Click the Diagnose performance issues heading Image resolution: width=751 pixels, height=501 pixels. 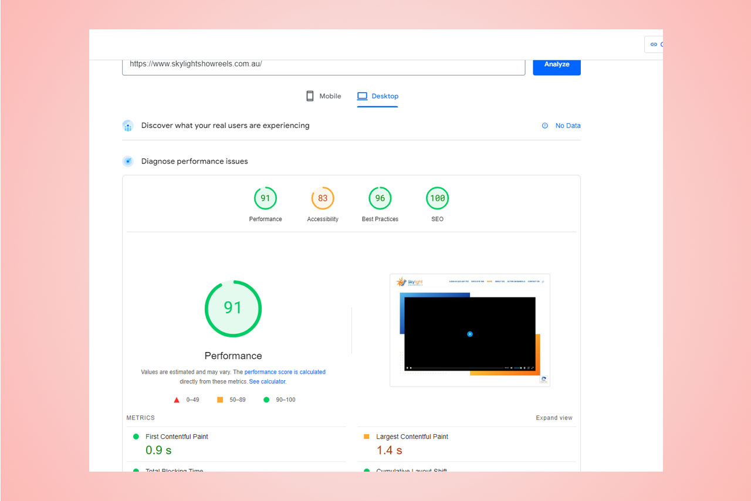pos(195,161)
